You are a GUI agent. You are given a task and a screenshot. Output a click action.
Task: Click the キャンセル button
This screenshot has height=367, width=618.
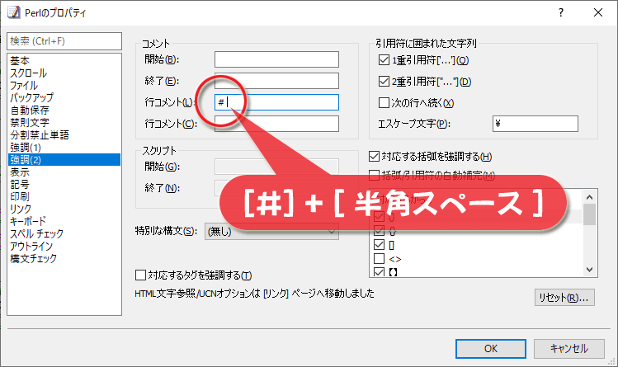point(568,349)
